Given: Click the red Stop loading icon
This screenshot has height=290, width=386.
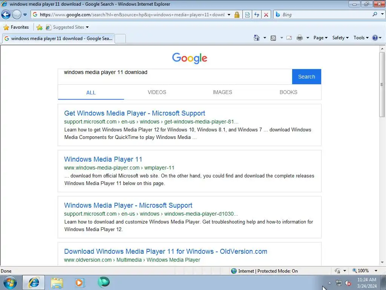Looking at the screenshot, I should 266,15.
